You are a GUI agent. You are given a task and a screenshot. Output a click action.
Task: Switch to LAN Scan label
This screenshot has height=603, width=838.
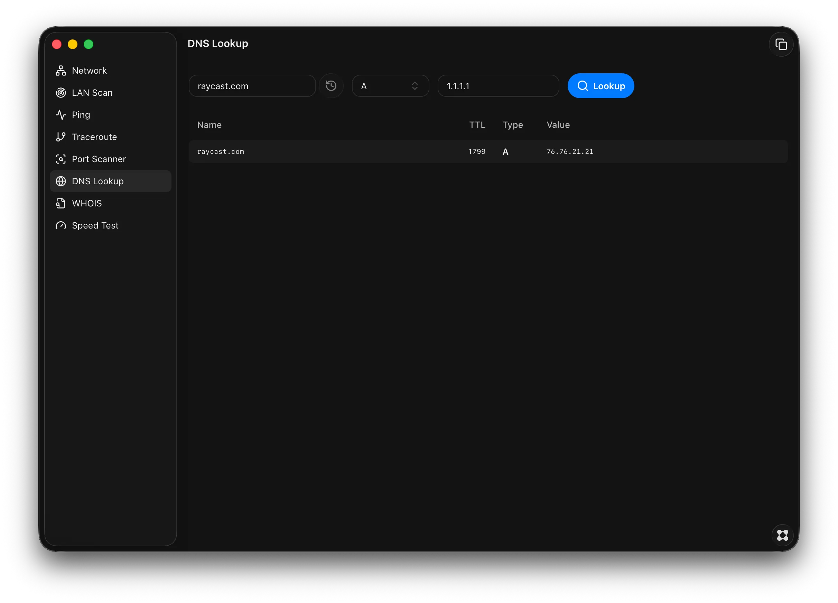pos(92,93)
